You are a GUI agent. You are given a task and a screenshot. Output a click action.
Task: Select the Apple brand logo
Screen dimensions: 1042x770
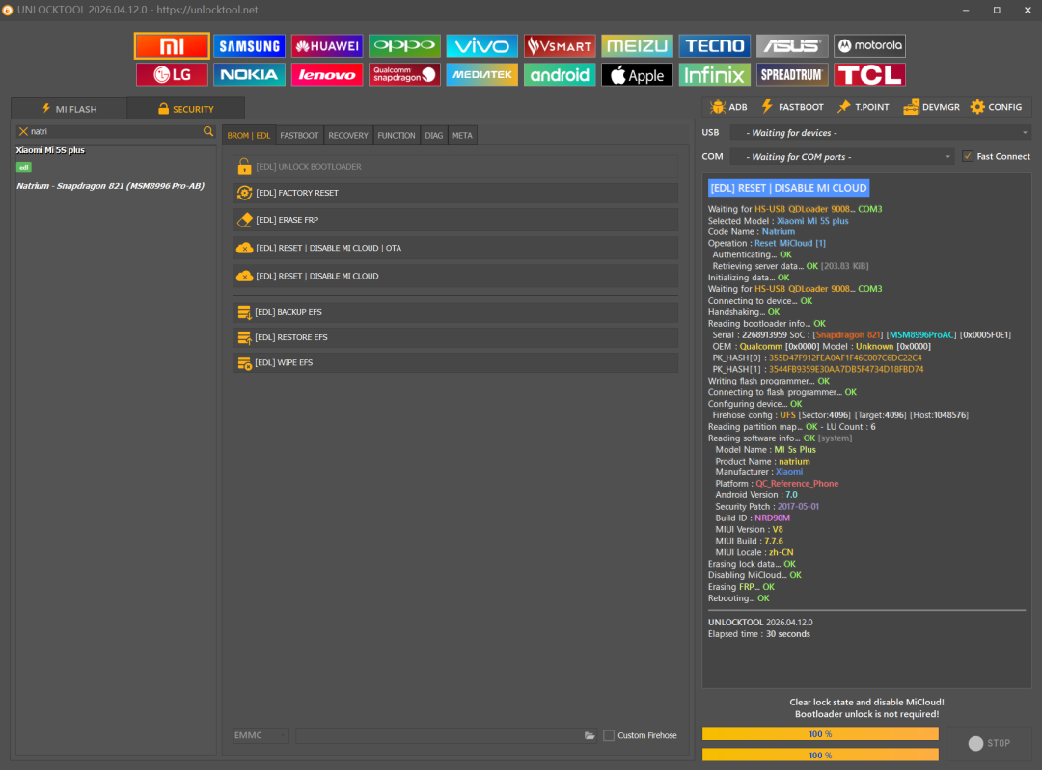tap(637, 74)
